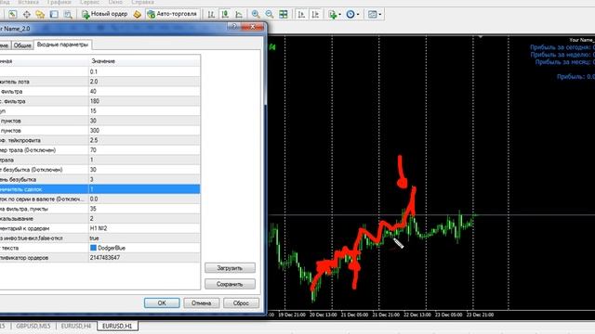Expand the templates dropdown arrow

380,15
